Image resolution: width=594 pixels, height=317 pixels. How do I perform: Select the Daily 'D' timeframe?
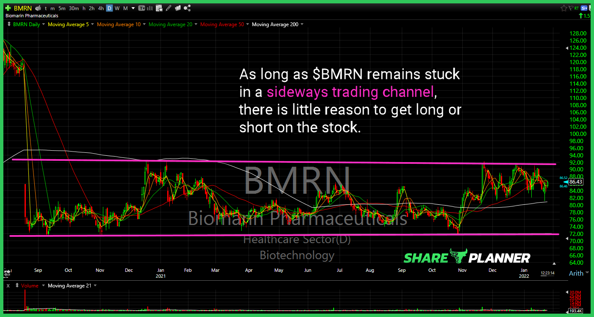tap(109, 8)
